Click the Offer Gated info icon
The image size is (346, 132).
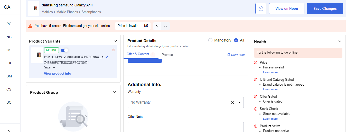point(256,97)
